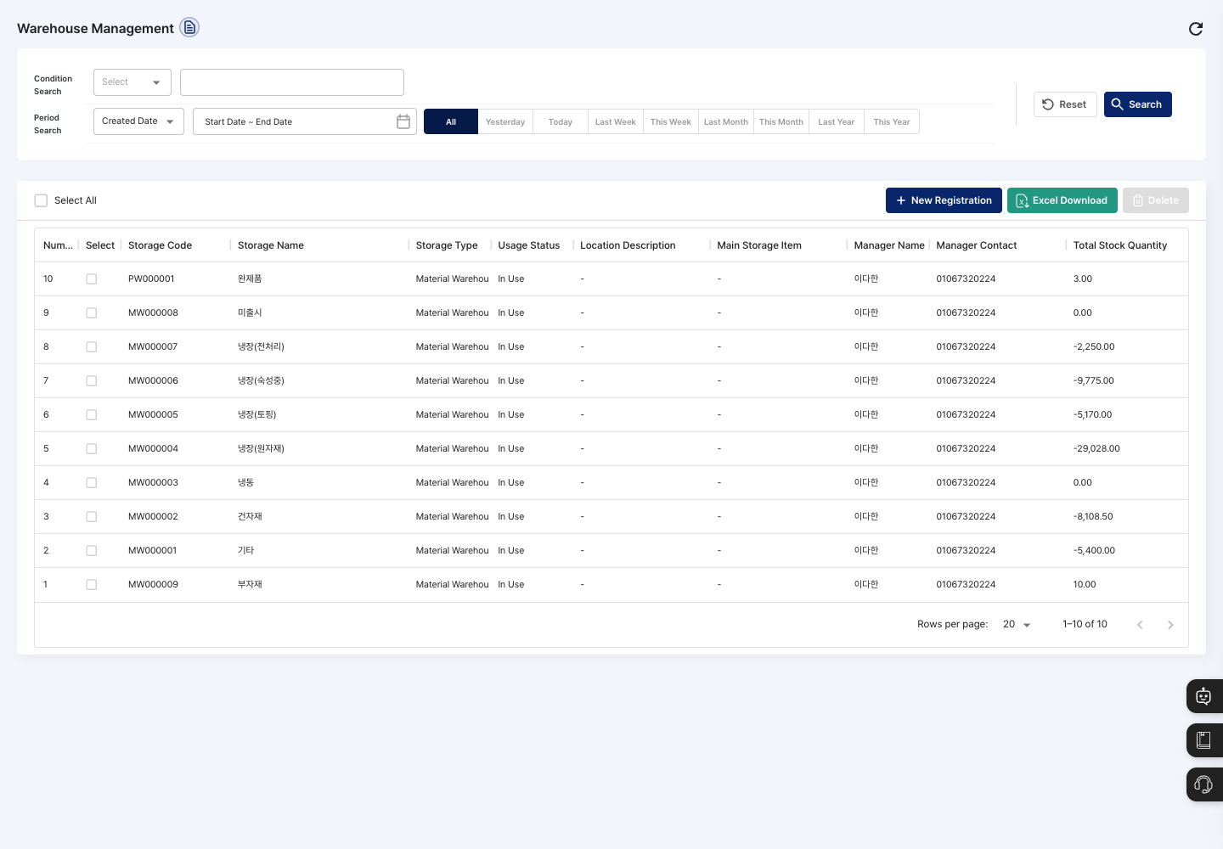Check the row MW000003 checkbox
1223x849 pixels.
pos(92,483)
